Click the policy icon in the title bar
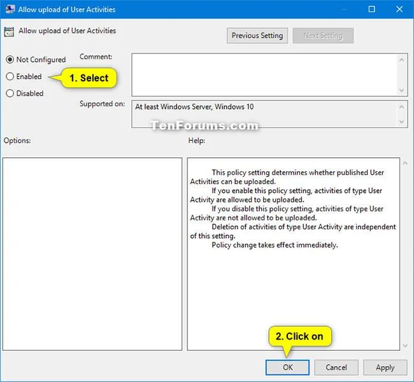This screenshot has width=414, height=382. pyautogui.click(x=10, y=10)
